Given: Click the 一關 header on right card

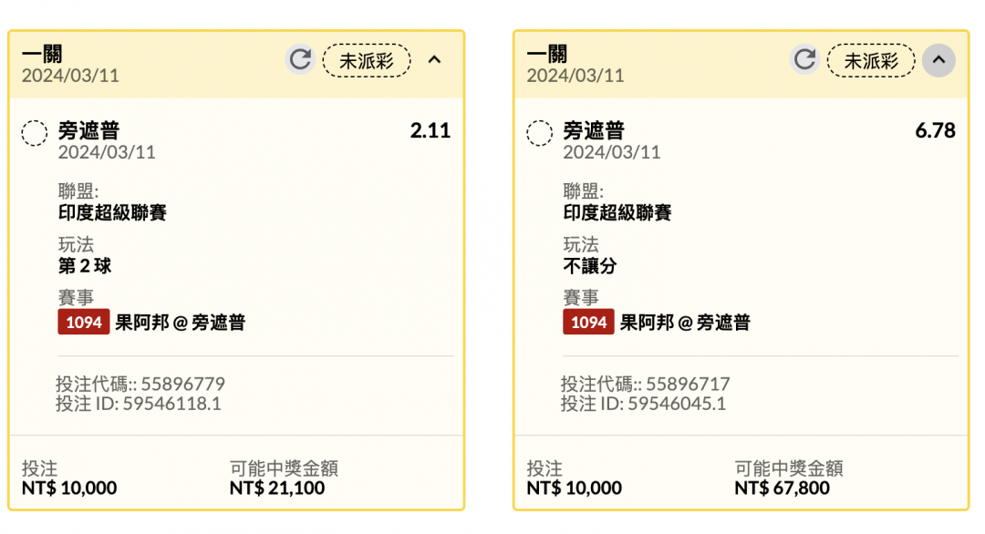Looking at the screenshot, I should pyautogui.click(x=547, y=54).
